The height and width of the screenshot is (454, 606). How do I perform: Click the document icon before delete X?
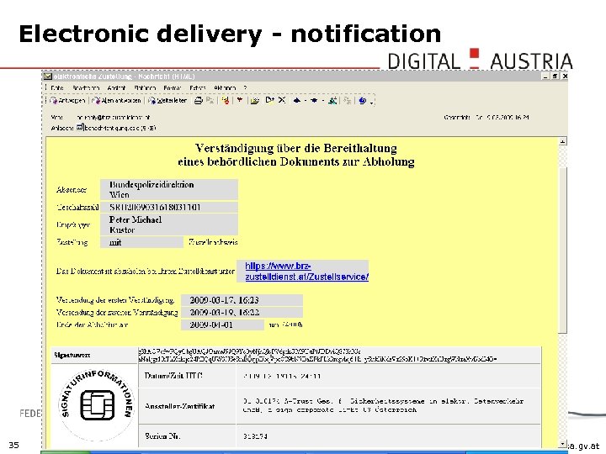pos(269,100)
